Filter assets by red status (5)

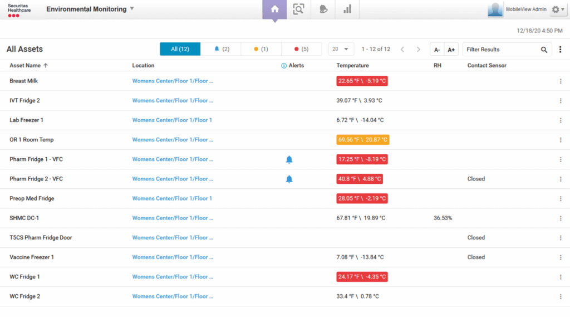tap(301, 49)
